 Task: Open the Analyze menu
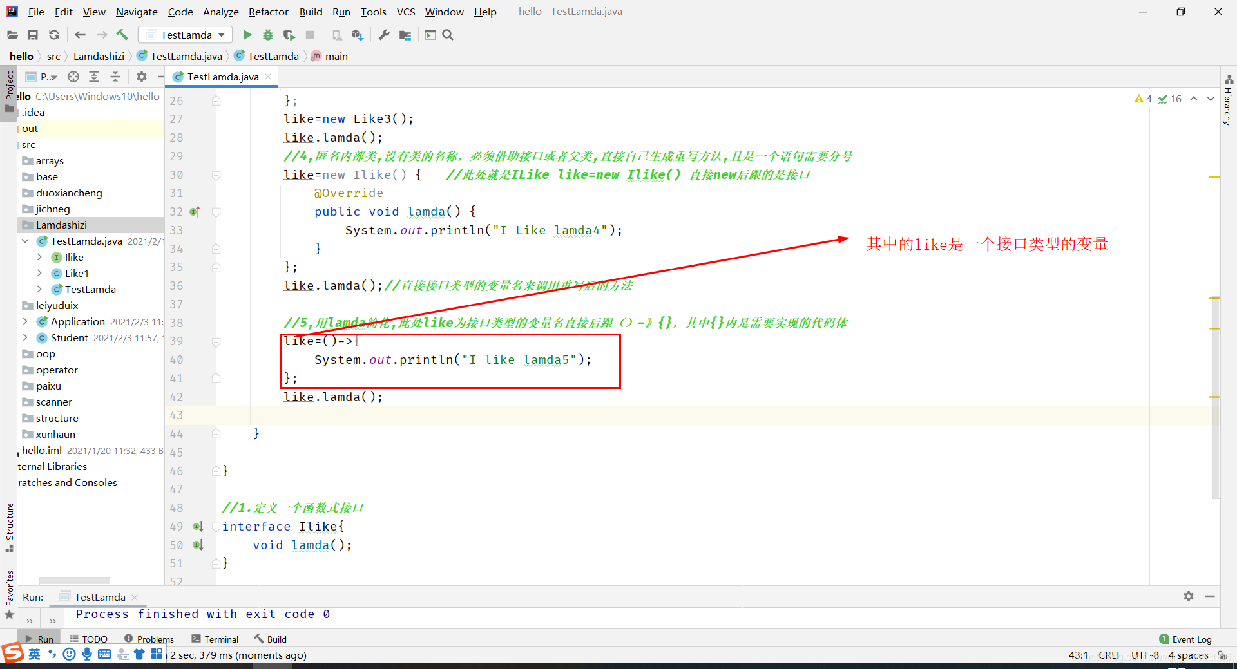[x=220, y=12]
